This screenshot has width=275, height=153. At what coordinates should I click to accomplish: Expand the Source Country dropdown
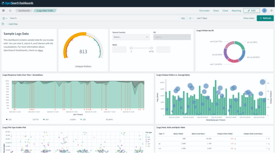131,37
